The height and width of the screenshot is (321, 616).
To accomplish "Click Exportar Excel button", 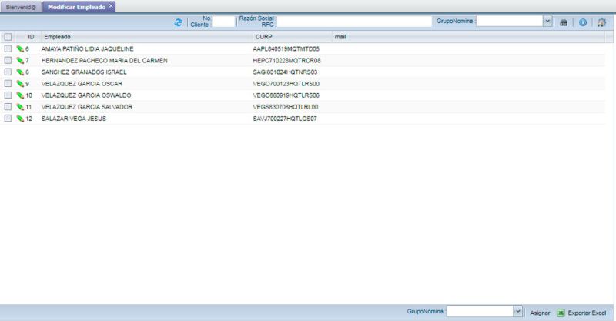I will [582, 313].
